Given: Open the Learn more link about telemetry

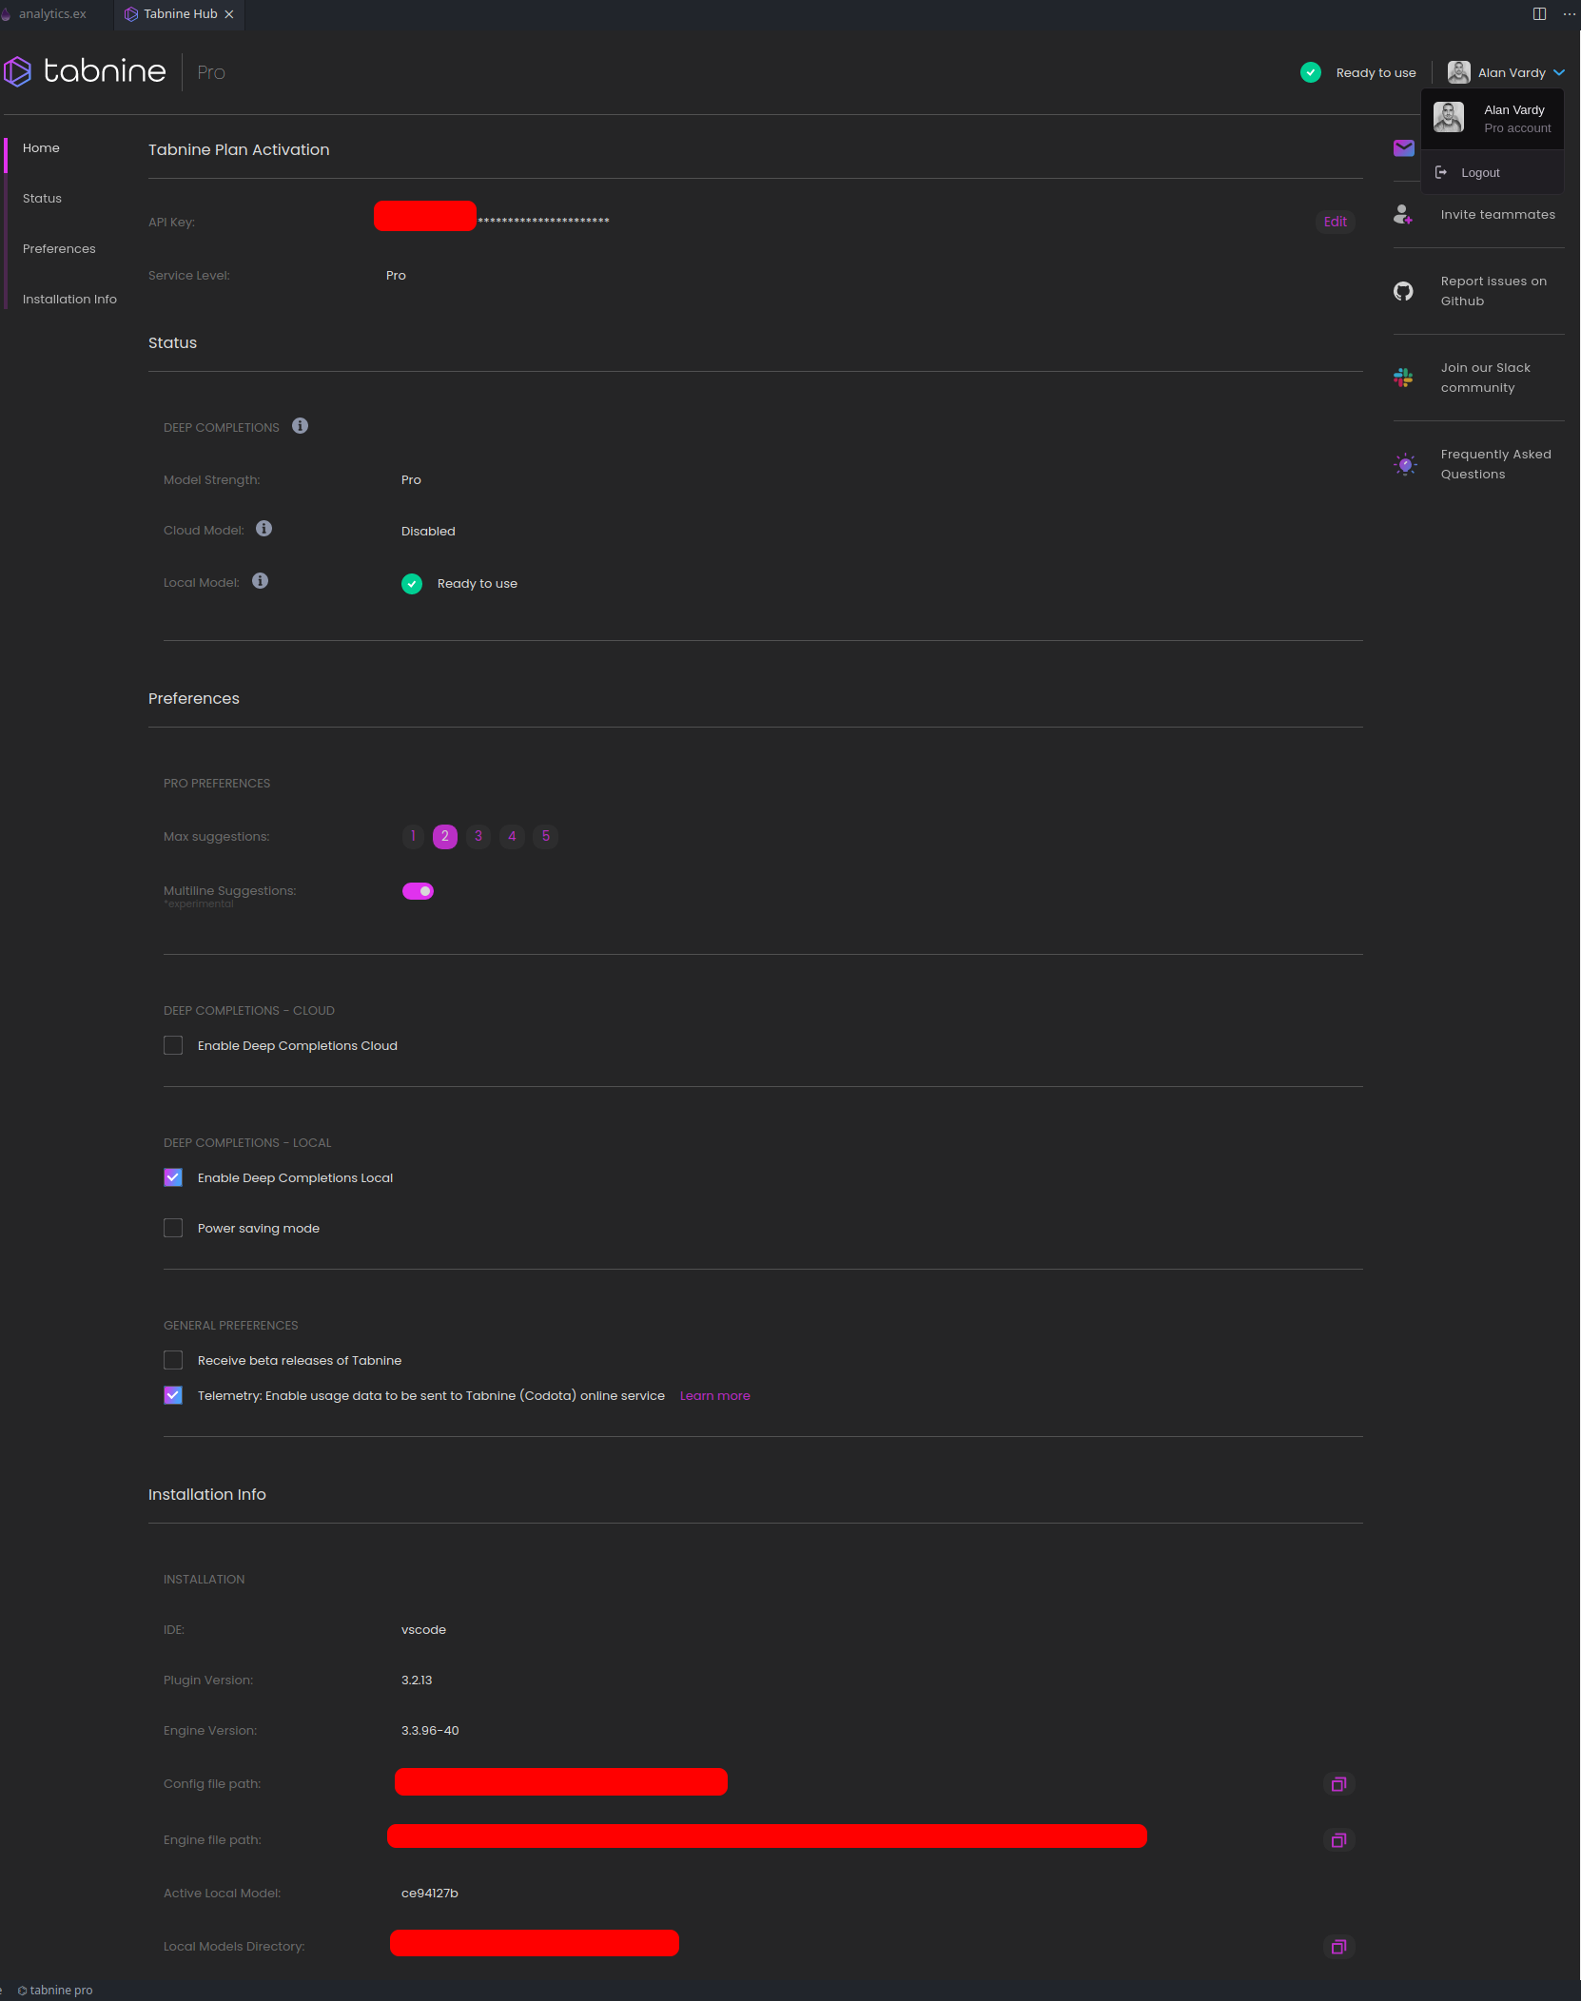Looking at the screenshot, I should click(714, 1395).
